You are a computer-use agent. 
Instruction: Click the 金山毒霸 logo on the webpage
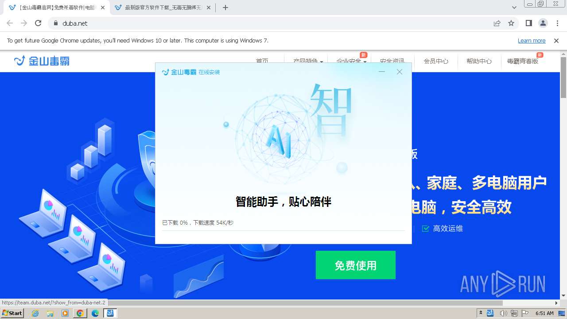tap(42, 61)
